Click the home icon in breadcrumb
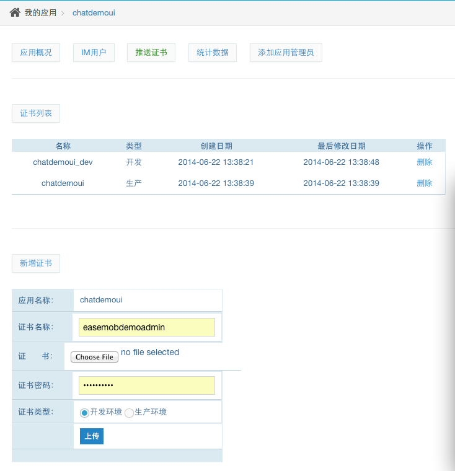This screenshot has width=455, height=471. (x=15, y=12)
